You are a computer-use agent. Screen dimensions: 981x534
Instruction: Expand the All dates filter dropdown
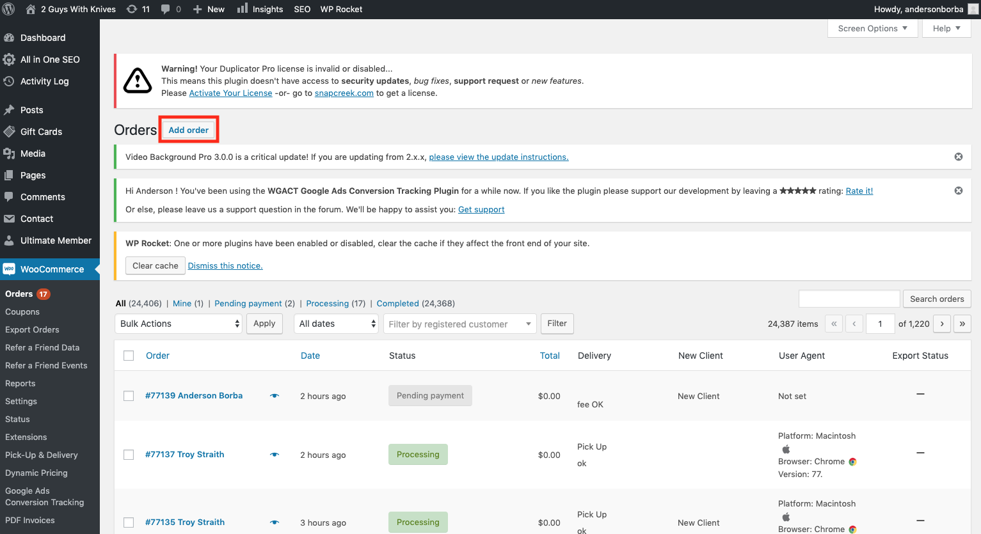(337, 324)
